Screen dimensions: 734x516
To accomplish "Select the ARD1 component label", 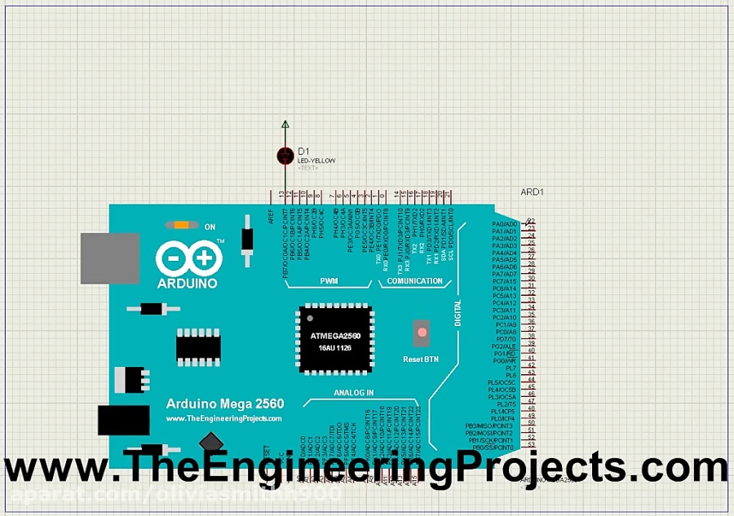I will (x=532, y=193).
